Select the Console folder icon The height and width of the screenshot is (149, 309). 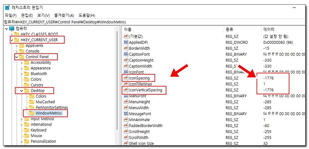pos(21,51)
